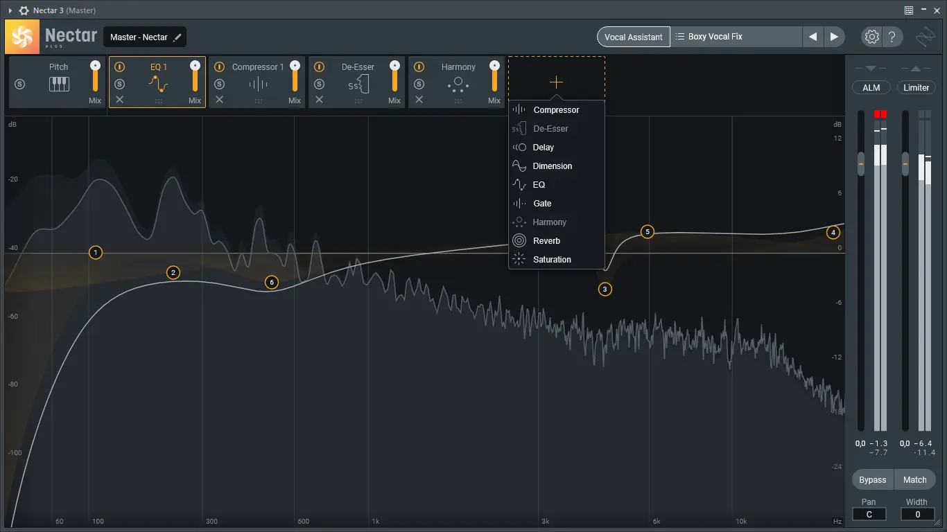This screenshot has width=947, height=532.
Task: Click the Width value field
Action: pyautogui.click(x=917, y=514)
